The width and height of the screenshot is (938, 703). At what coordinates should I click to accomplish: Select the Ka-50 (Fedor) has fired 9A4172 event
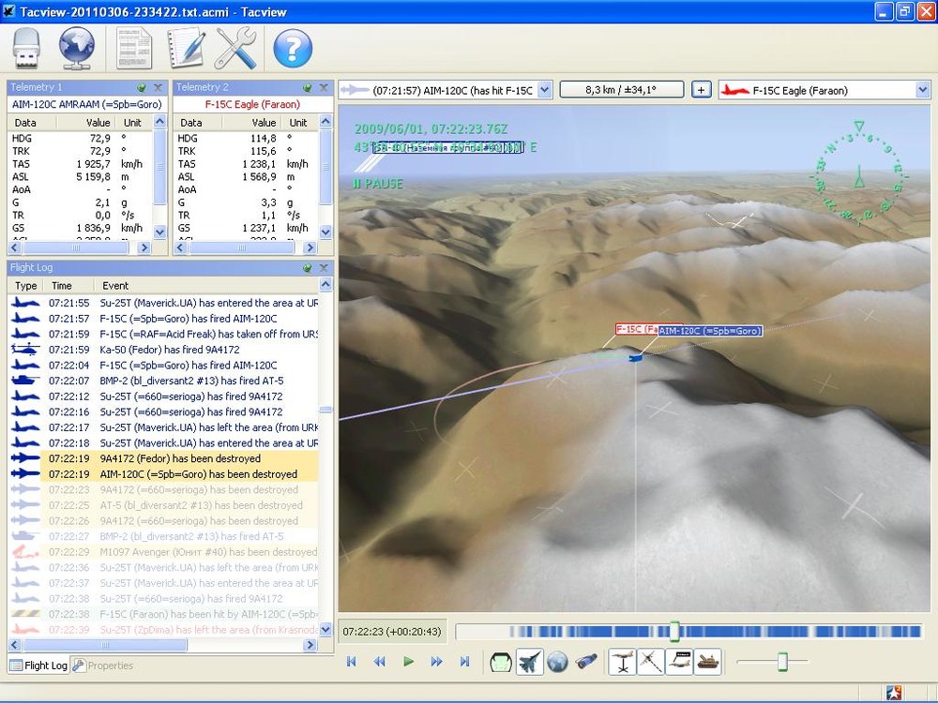pos(162,350)
